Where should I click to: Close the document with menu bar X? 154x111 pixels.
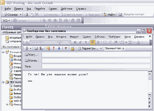[150, 37]
